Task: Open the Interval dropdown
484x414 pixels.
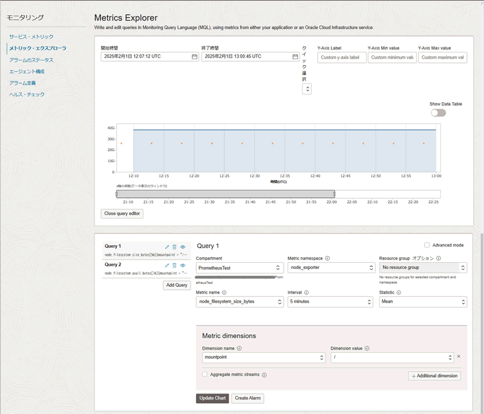Action: [x=330, y=301]
